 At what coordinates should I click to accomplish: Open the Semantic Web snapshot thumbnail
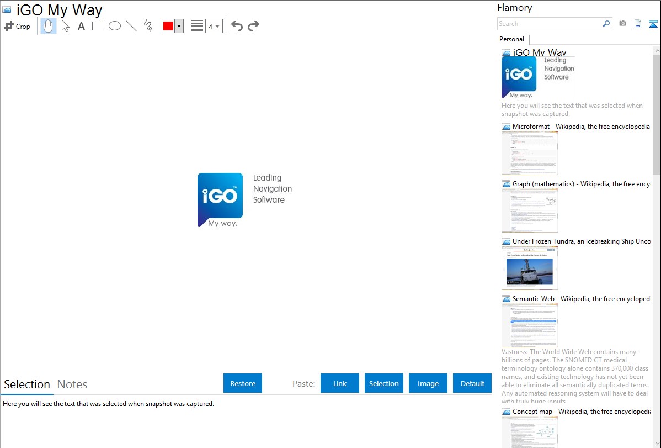530,325
